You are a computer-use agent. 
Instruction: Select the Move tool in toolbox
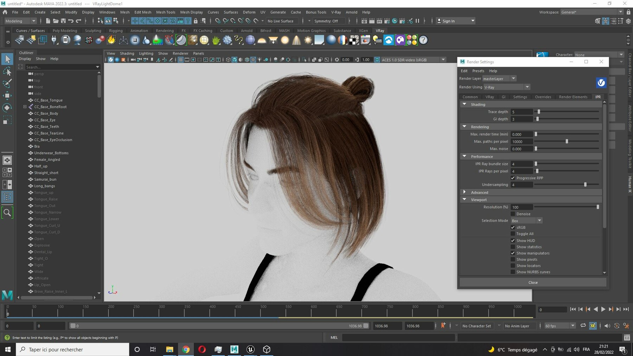point(7,96)
